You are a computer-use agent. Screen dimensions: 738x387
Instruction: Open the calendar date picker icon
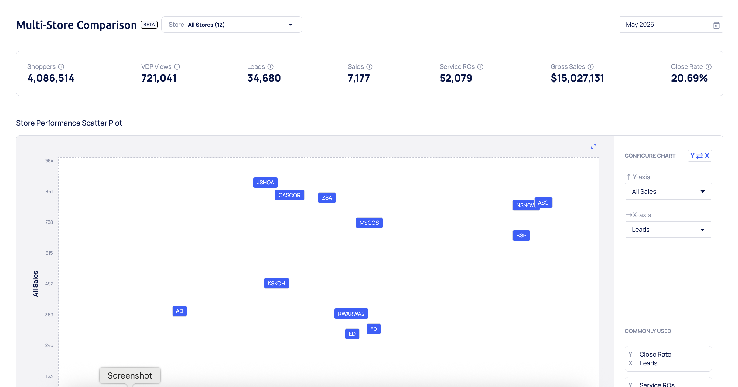[x=716, y=25]
